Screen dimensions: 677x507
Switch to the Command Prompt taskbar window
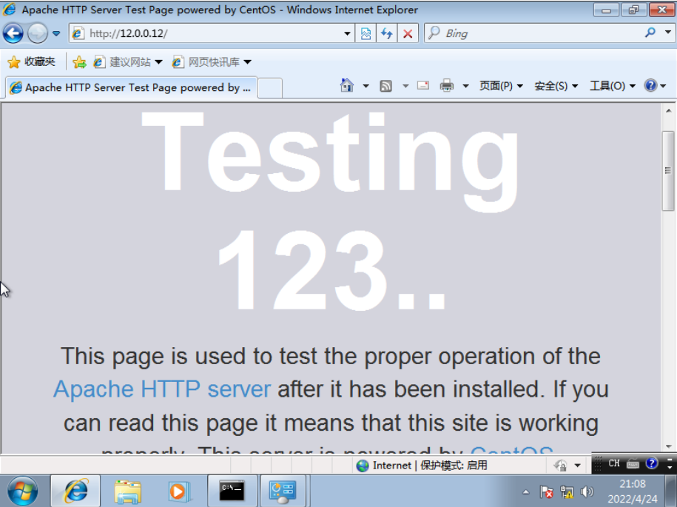[232, 491]
